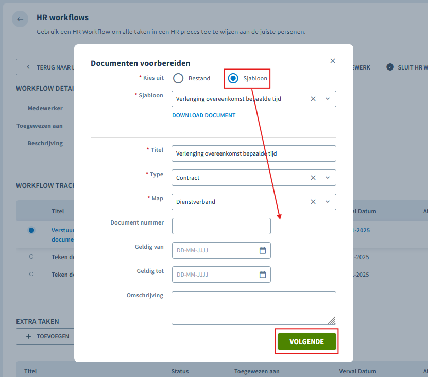Select the Bestand radio option
This screenshot has height=377, width=428.
click(x=178, y=78)
